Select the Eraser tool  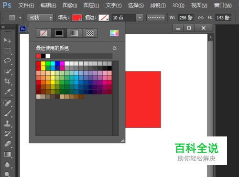click(x=7, y=144)
